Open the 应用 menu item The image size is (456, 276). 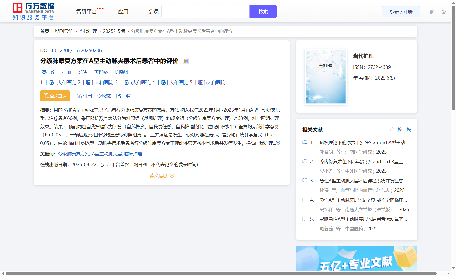point(123,12)
